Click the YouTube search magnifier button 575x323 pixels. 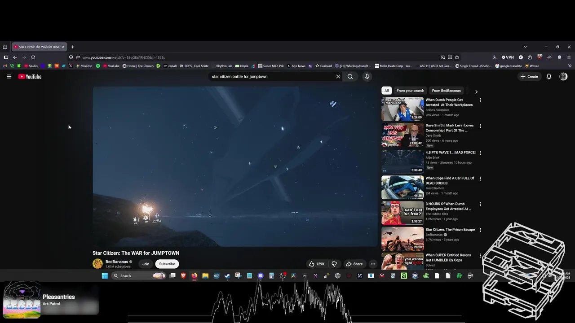(x=350, y=77)
